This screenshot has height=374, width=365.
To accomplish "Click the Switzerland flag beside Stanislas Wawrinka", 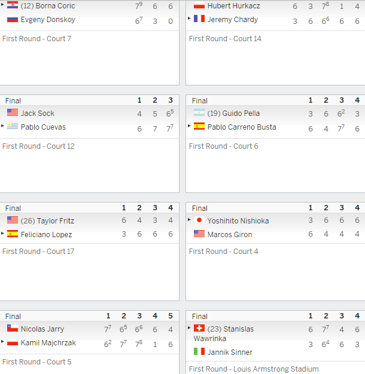I will (199, 328).
